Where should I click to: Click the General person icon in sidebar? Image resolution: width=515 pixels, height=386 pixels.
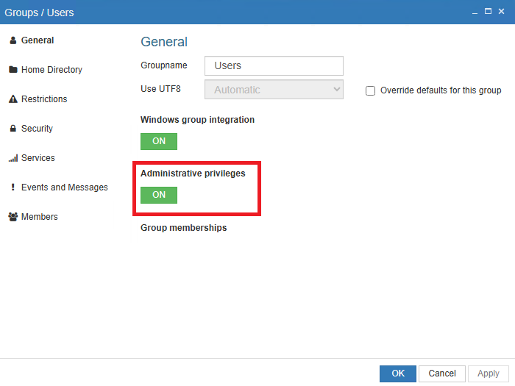pyautogui.click(x=13, y=40)
